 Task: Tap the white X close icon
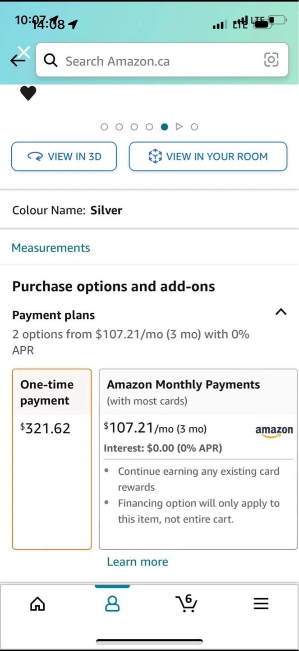click(24, 52)
